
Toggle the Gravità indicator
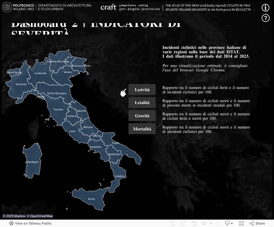point(142,116)
